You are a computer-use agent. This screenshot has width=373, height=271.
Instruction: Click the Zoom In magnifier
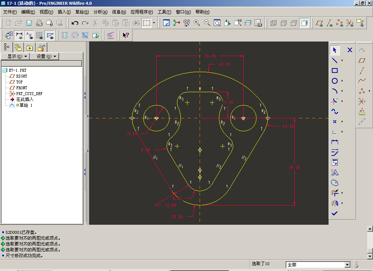pos(197,23)
